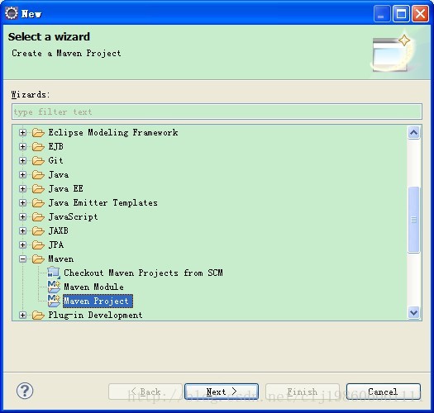The width and height of the screenshot is (434, 413).
Task: Expand the Eclipse Modeling Framework node
Action: pyautogui.click(x=22, y=133)
